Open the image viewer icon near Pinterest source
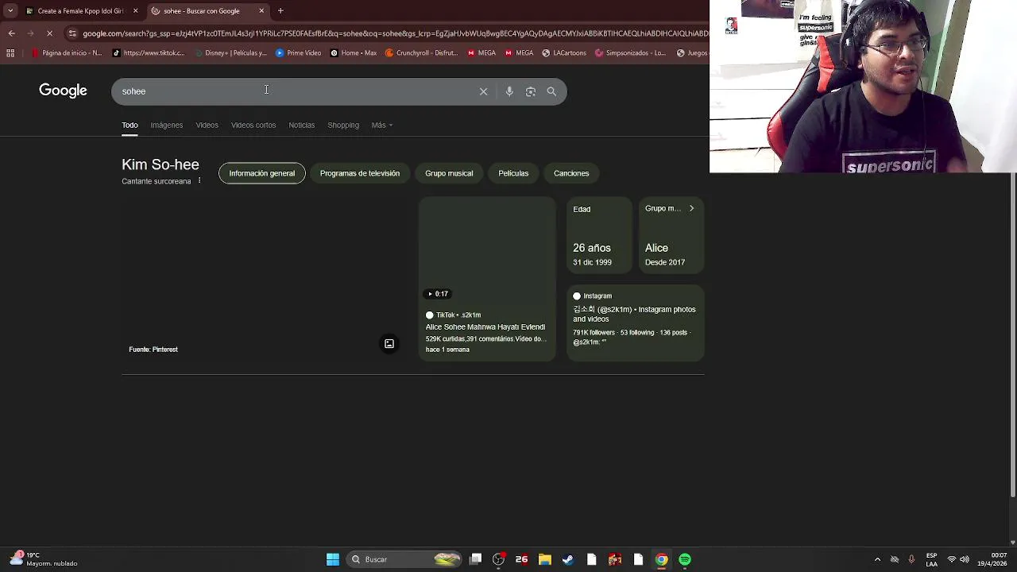The image size is (1017, 572). point(389,344)
